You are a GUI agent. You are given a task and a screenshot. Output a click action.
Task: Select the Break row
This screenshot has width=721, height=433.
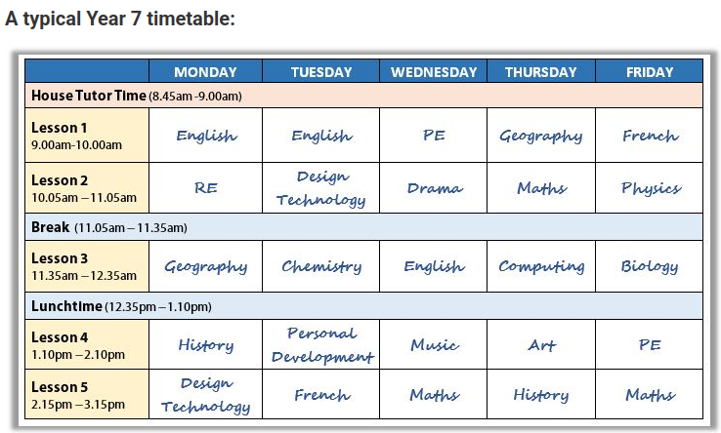[x=109, y=227]
